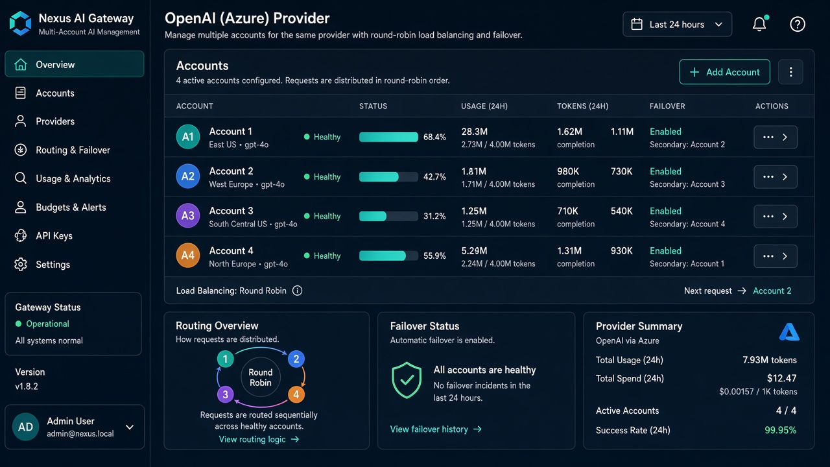Screen dimensions: 830x467
Task: Open the Accounts panel kebab menu
Action: point(790,72)
